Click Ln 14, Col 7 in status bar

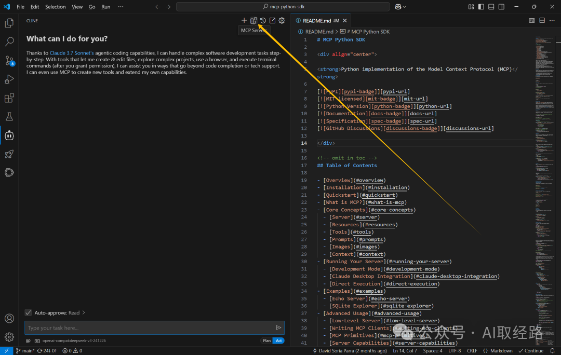(x=405, y=351)
